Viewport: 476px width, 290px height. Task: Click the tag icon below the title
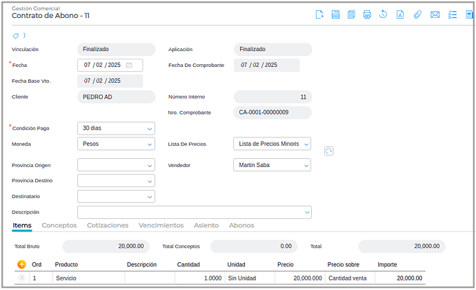click(x=16, y=35)
